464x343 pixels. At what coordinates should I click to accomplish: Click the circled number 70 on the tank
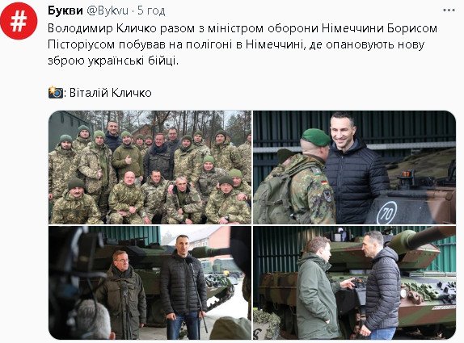386,212
